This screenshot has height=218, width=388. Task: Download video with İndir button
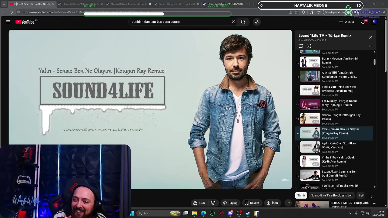[x=272, y=203]
